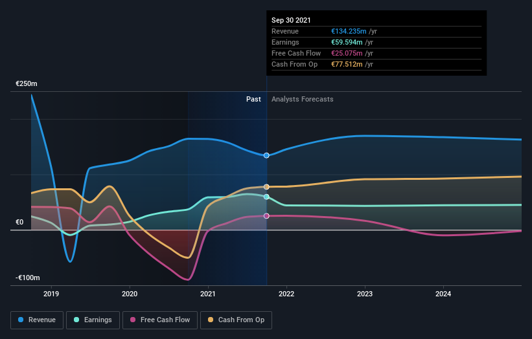
Task: Click the 2020 x-axis label
Action: click(130, 294)
